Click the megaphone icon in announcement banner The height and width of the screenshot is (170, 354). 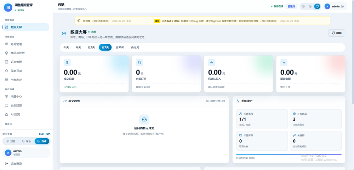[79, 21]
